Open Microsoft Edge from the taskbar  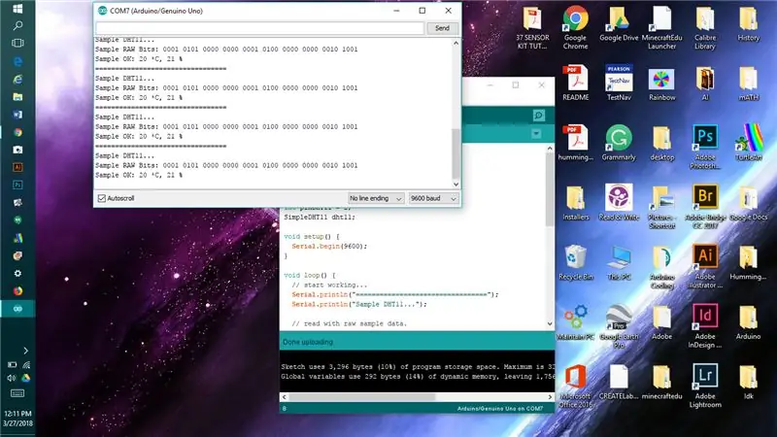pos(17,61)
